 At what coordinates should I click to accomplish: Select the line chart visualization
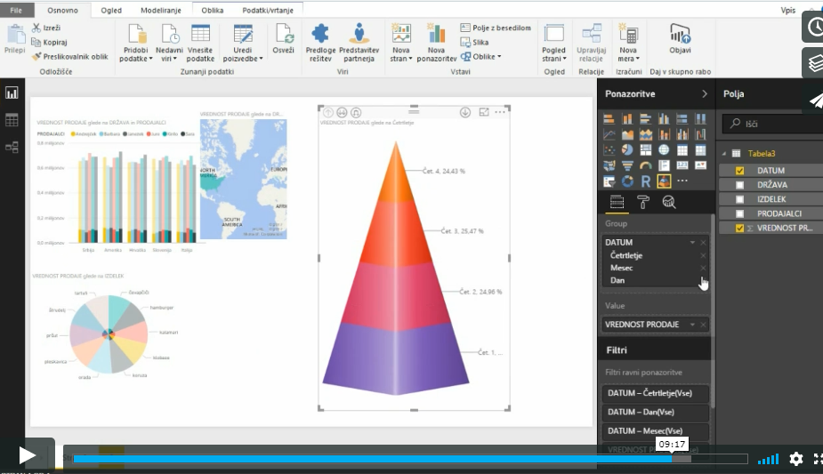tap(609, 135)
